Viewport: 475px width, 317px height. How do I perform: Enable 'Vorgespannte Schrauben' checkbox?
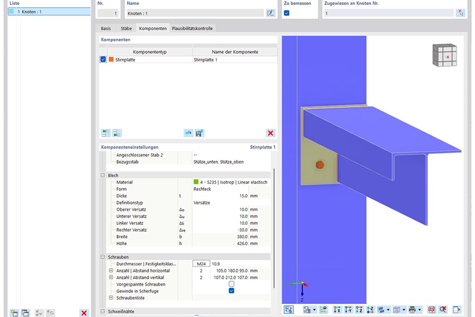coord(231,284)
